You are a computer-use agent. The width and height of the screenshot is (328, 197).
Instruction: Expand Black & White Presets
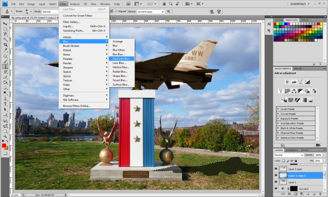coord(278,128)
